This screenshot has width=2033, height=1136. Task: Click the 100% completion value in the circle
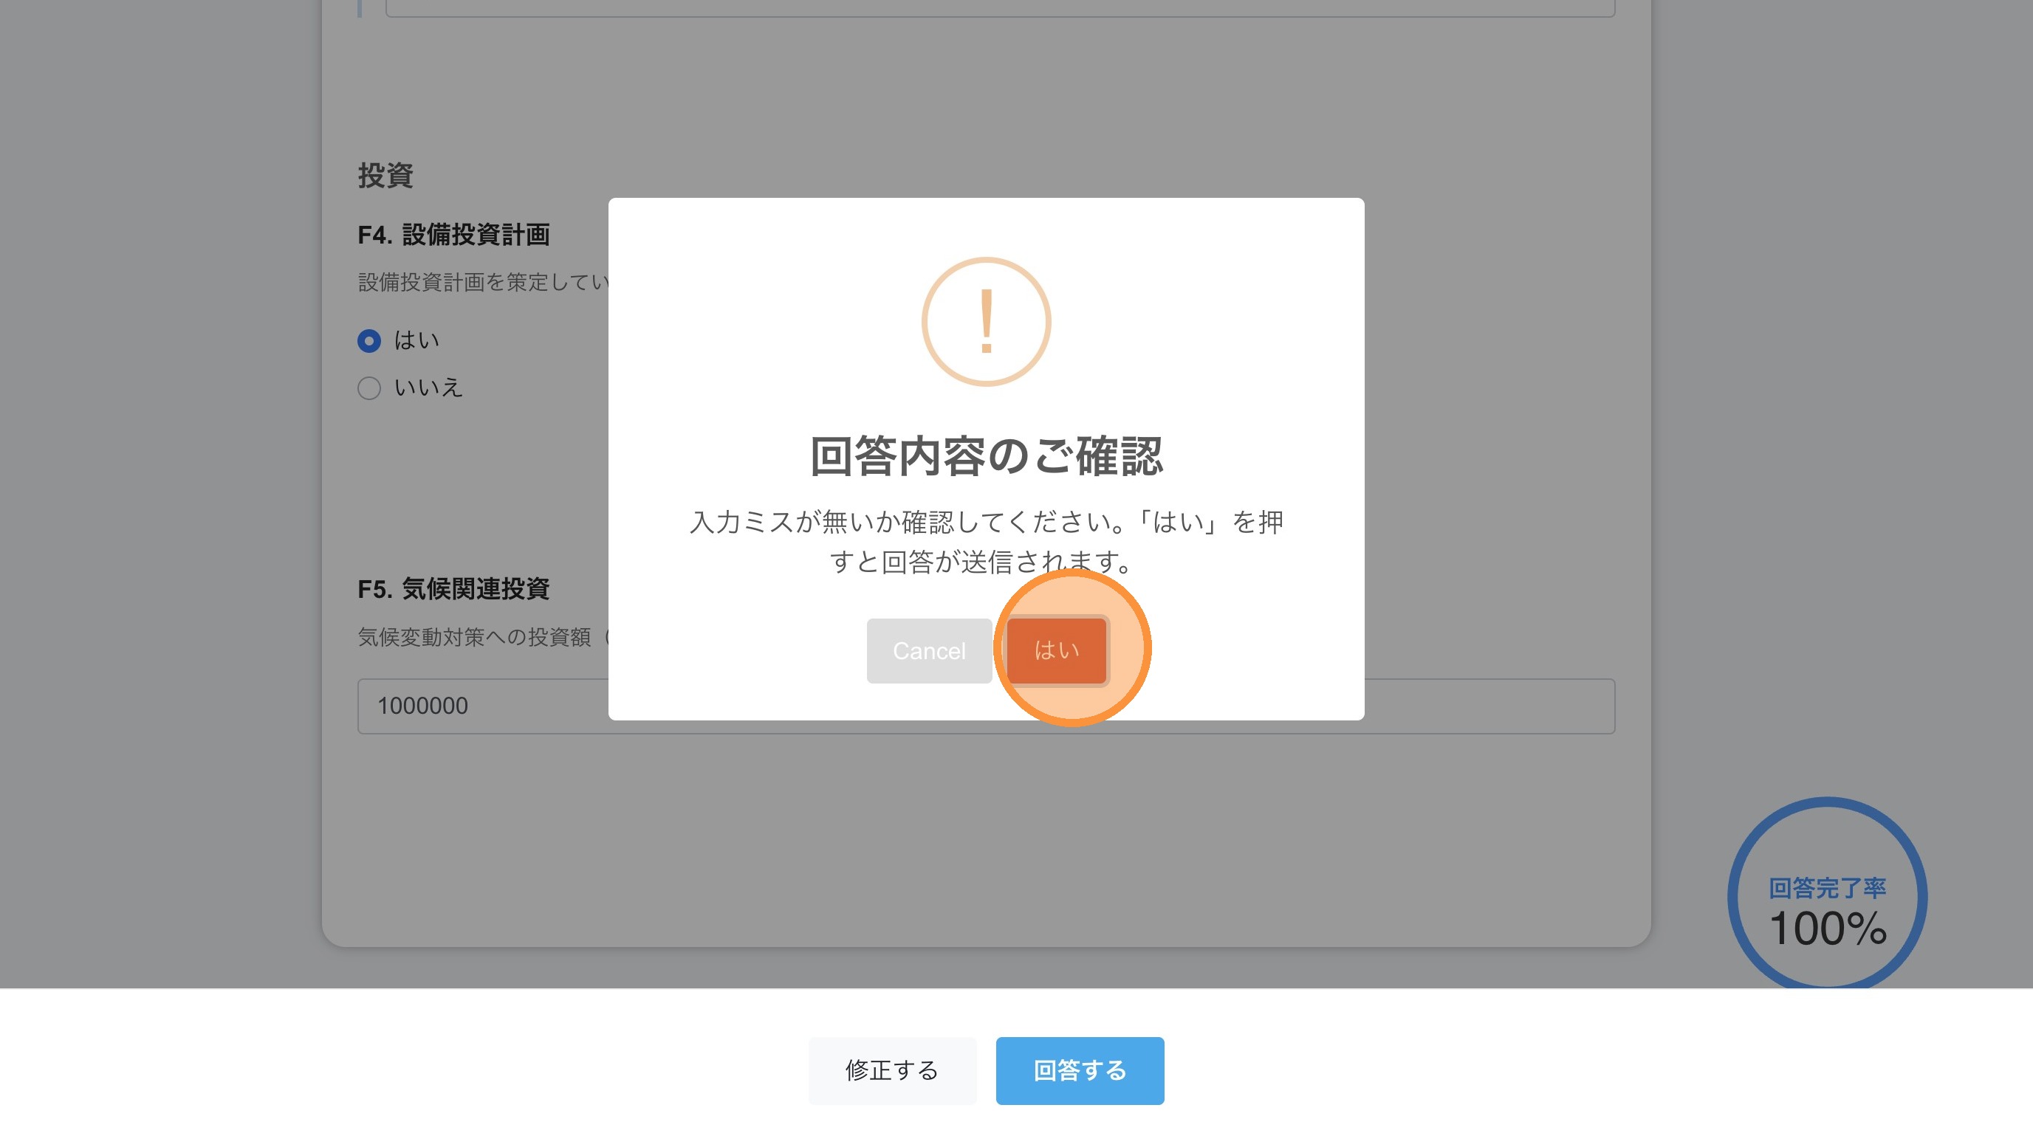pos(1826,929)
